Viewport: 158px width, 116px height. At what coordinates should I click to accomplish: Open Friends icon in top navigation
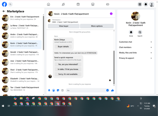pos(63,4)
